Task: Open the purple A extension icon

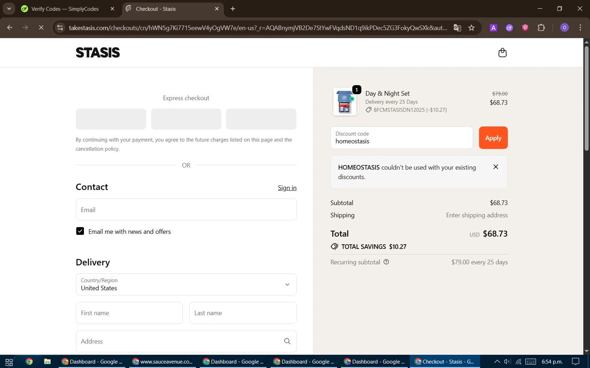Action: click(x=494, y=28)
